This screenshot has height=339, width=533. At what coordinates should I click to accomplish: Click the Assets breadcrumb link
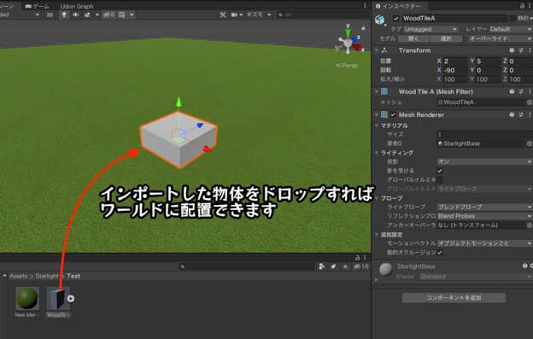(18, 276)
